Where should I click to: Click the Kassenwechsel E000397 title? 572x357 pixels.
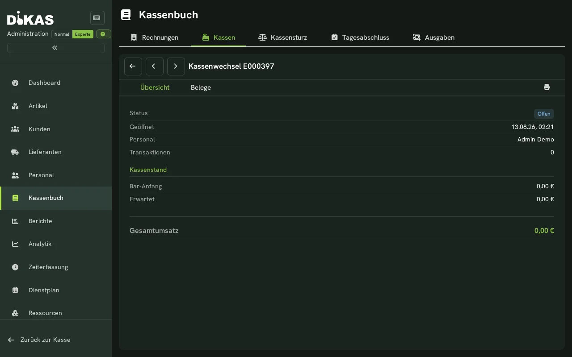pos(231,66)
